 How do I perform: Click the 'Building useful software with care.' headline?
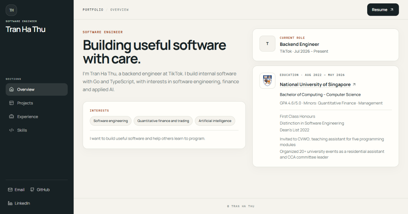tap(155, 52)
